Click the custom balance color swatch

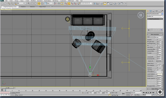(x=160, y=74)
